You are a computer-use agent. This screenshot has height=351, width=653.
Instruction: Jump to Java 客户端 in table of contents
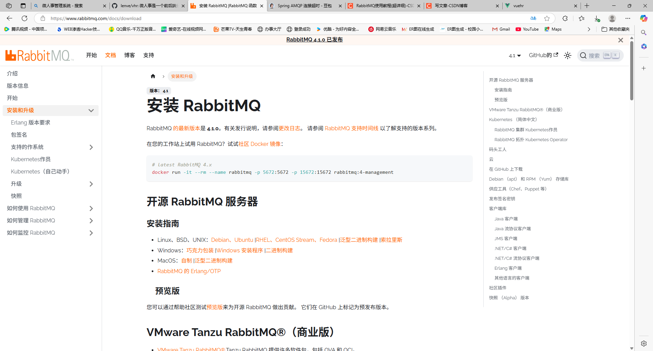[506, 219]
